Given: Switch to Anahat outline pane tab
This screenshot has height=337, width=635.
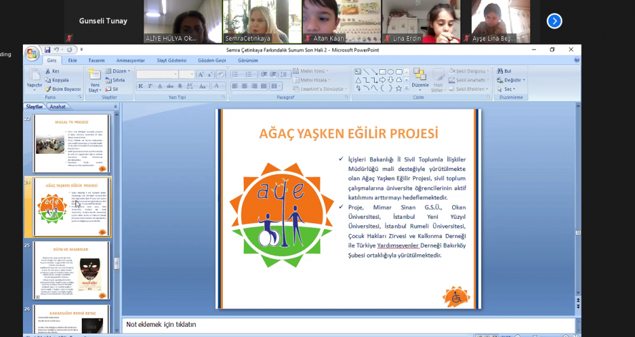Looking at the screenshot, I should point(58,107).
